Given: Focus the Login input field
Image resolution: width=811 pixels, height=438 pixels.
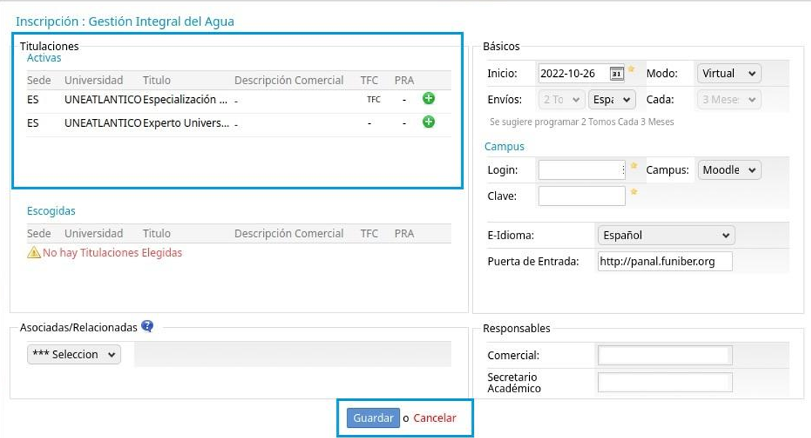Looking at the screenshot, I should click(581, 170).
